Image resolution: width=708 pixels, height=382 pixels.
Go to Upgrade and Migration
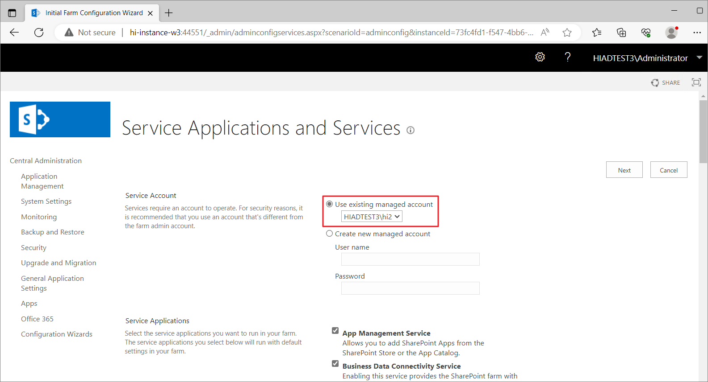pyautogui.click(x=59, y=263)
